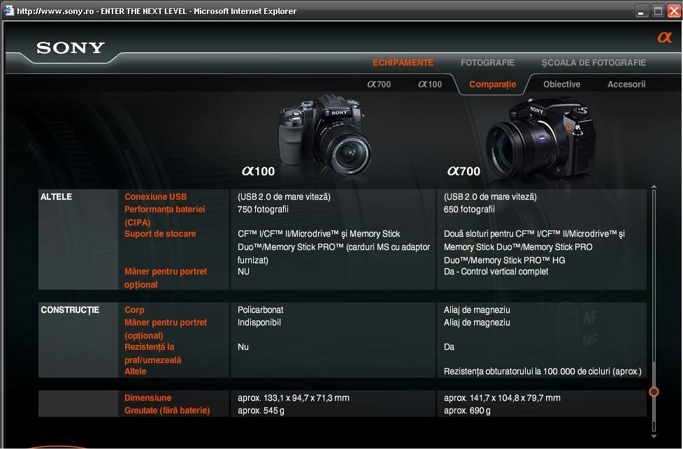Screen dimensions: 683x449
Task: Click the aprox. 690 g value
Action: pyautogui.click(x=467, y=411)
